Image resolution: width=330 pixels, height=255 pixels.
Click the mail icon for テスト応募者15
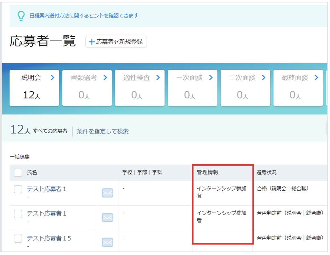coord(107,242)
